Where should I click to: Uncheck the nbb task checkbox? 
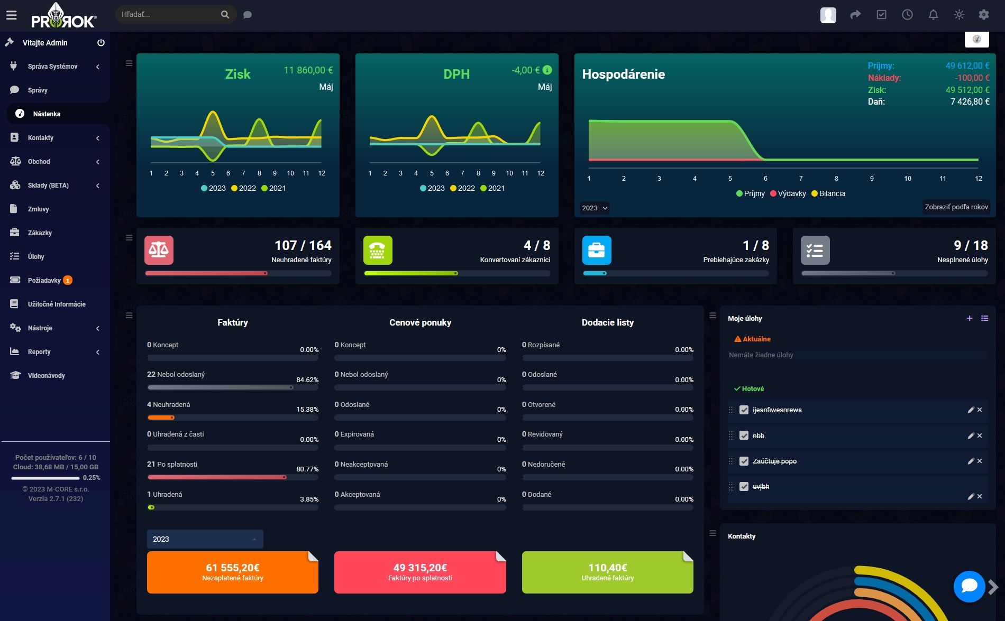click(x=744, y=435)
